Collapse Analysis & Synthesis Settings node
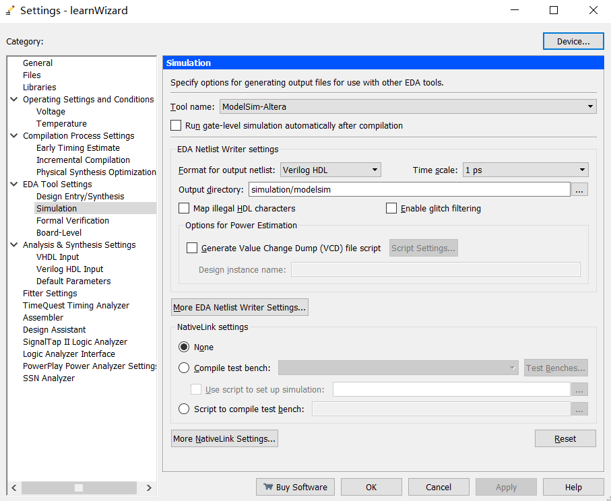The width and height of the screenshot is (611, 501). point(14,244)
